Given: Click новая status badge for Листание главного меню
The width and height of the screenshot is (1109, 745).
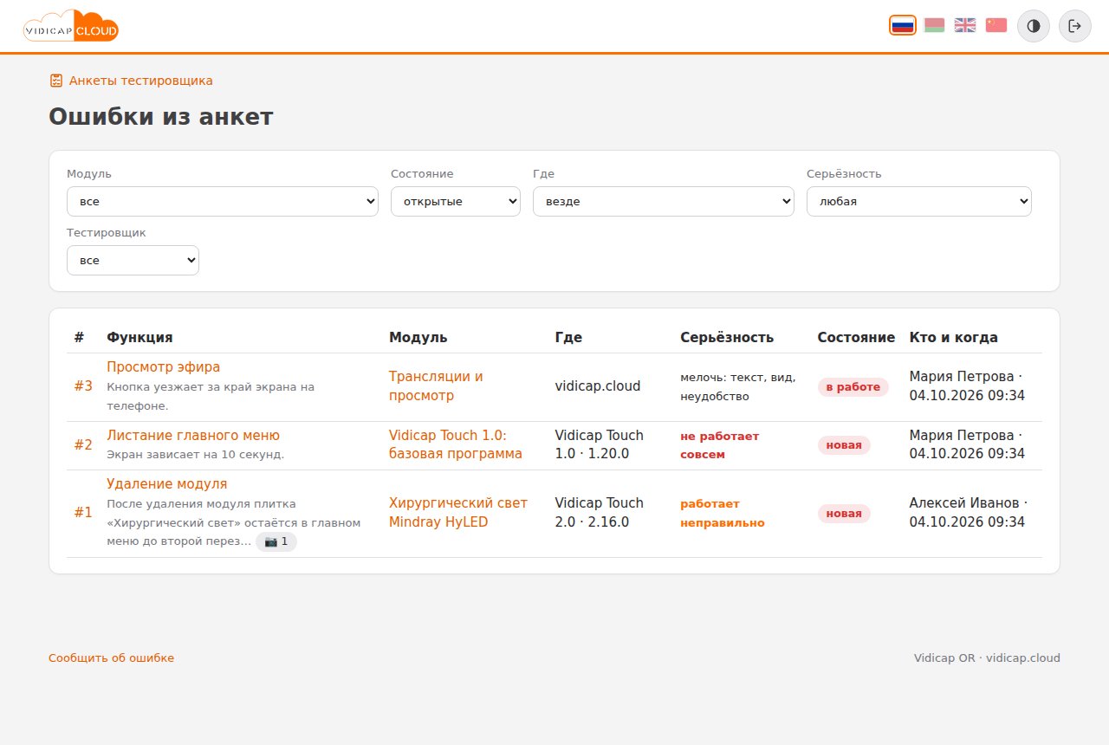Looking at the screenshot, I should pyautogui.click(x=844, y=445).
